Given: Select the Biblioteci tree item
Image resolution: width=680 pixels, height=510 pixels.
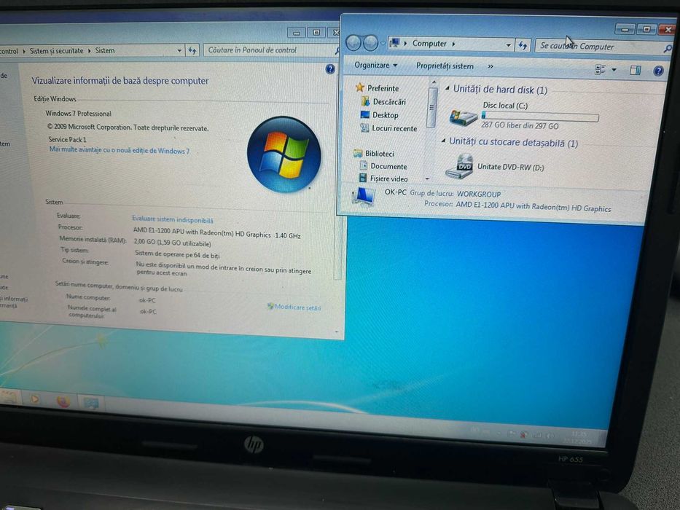Looking at the screenshot, I should 380,154.
